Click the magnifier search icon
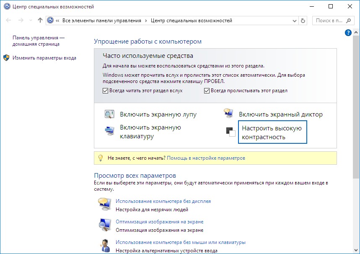This screenshot has height=254, width=360. 348,21
